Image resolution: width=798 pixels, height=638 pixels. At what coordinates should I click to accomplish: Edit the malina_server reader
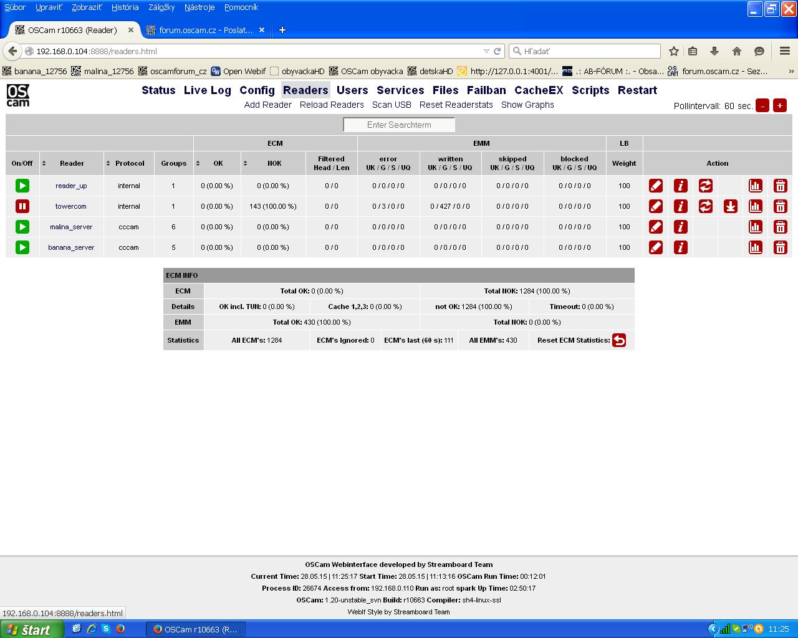[x=656, y=227]
